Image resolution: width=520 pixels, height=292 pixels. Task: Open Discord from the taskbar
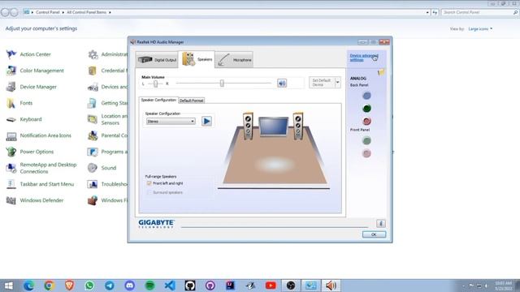130,286
